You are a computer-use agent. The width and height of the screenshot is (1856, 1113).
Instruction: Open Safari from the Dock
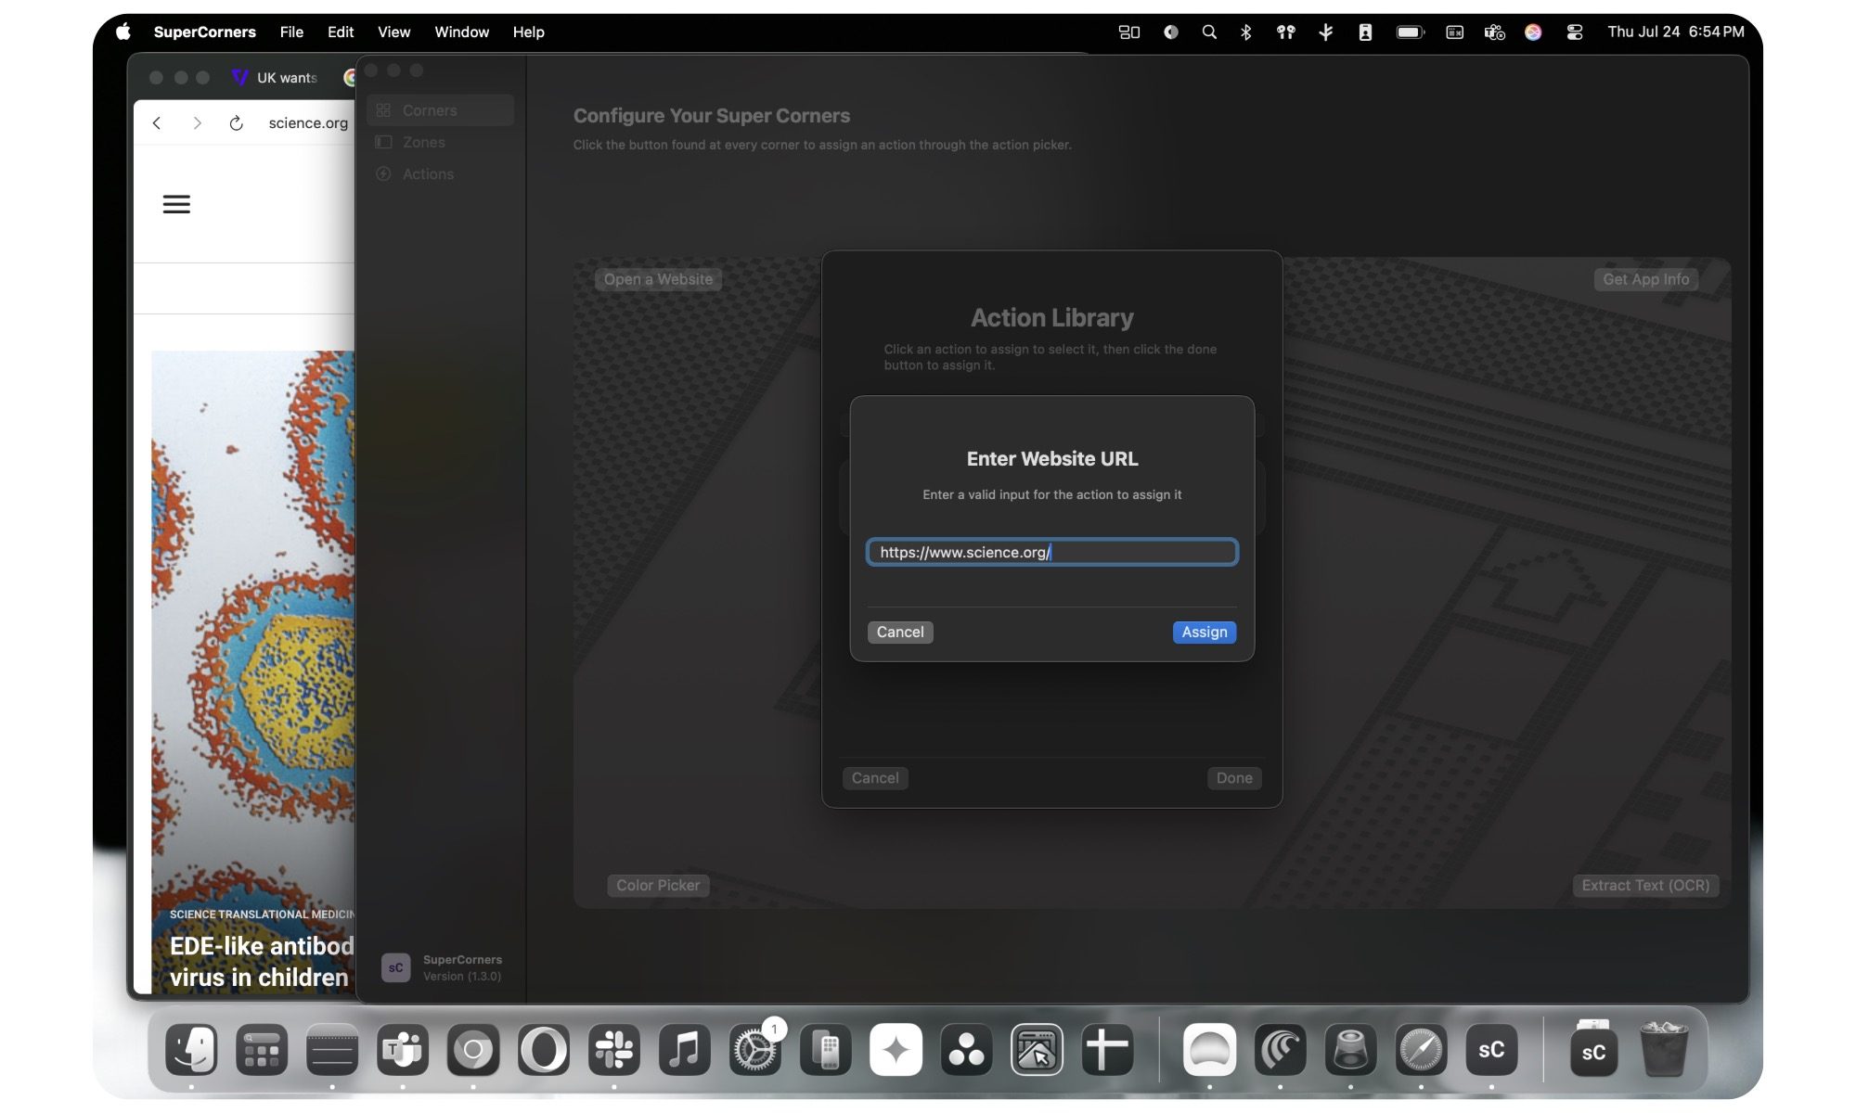pyautogui.click(x=1421, y=1050)
